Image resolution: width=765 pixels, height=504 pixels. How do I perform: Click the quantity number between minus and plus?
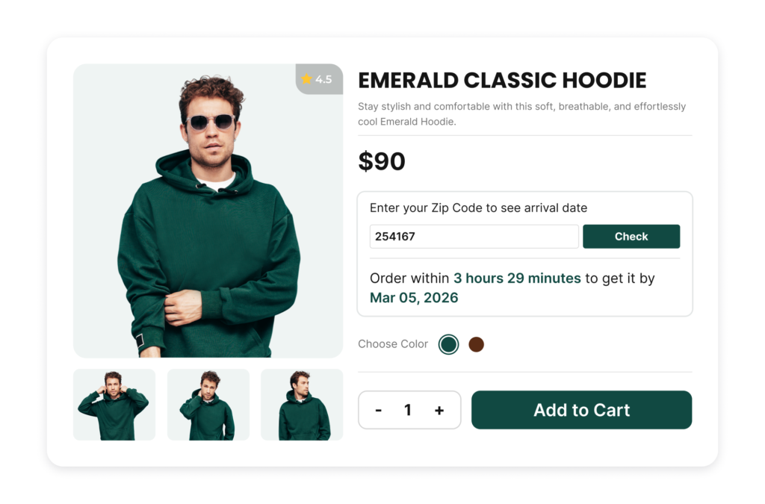409,410
